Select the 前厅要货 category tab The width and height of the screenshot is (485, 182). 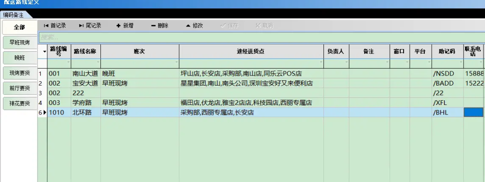(20, 88)
